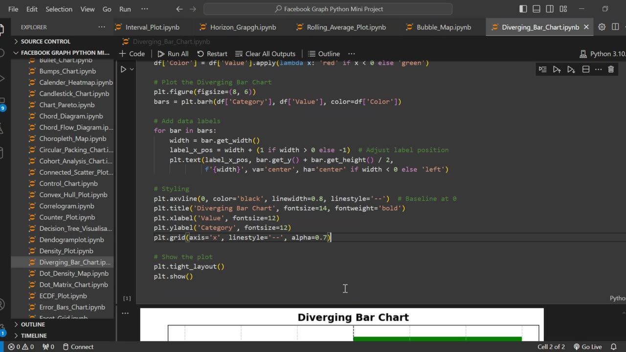Split cell icon in cell toolbar
This screenshot has height=352, width=626.
coord(585,69)
